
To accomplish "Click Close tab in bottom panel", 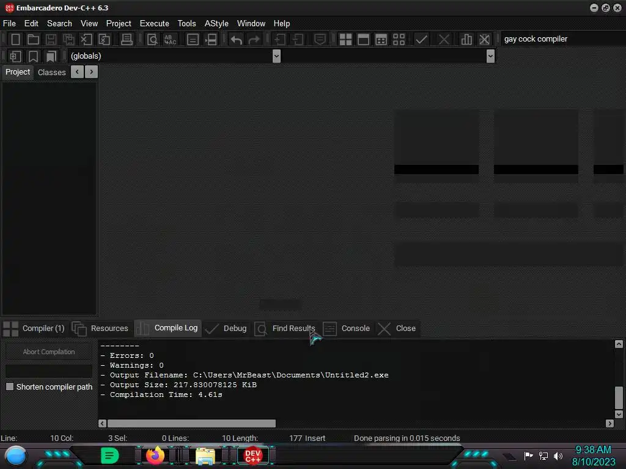I will click(x=397, y=328).
